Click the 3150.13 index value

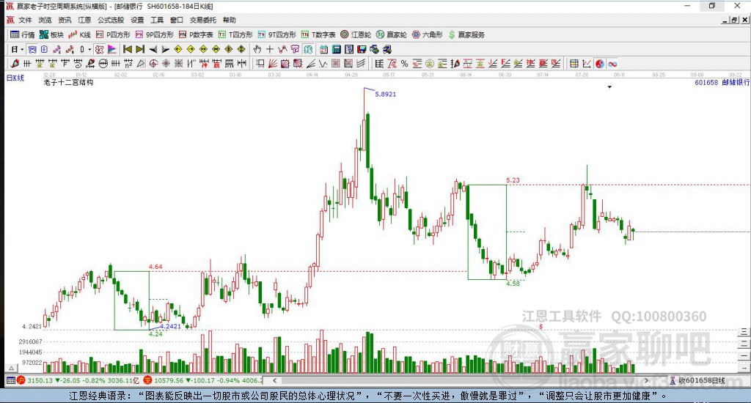coord(40,380)
